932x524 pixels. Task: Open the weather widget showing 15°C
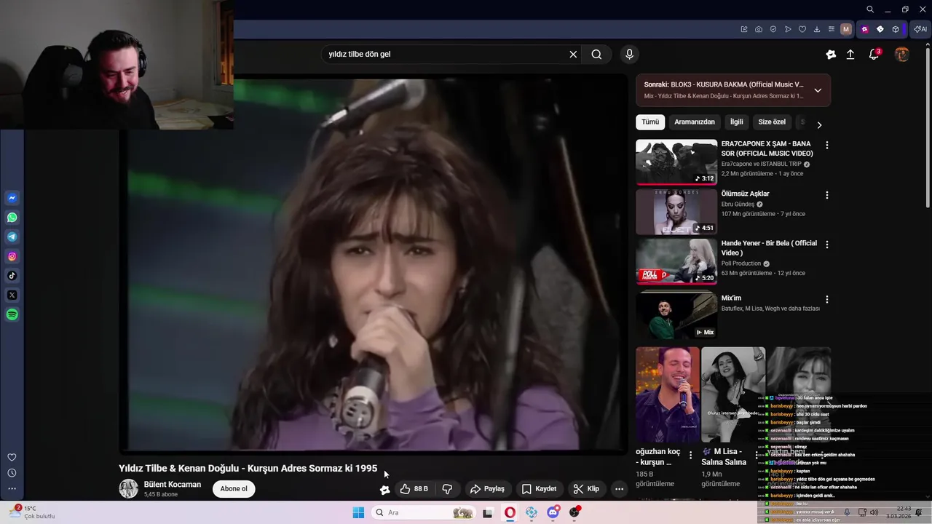[32, 512]
